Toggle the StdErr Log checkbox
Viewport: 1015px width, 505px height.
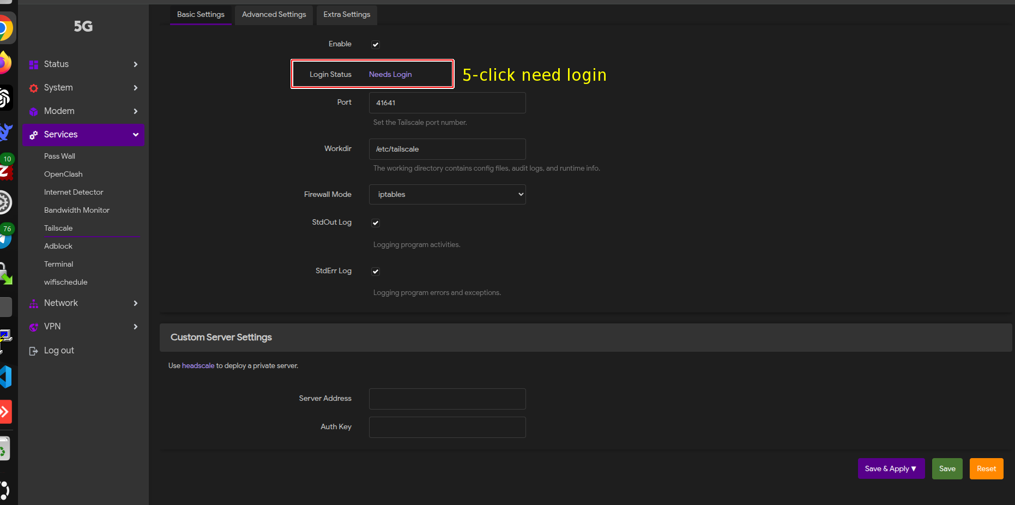376,272
